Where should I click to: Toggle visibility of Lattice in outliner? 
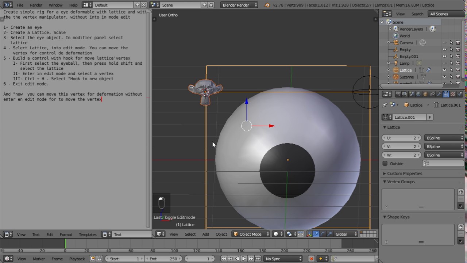(444, 70)
